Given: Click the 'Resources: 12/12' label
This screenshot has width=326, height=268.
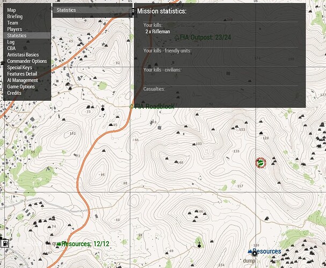Looking at the screenshot, I should [x=85, y=244].
